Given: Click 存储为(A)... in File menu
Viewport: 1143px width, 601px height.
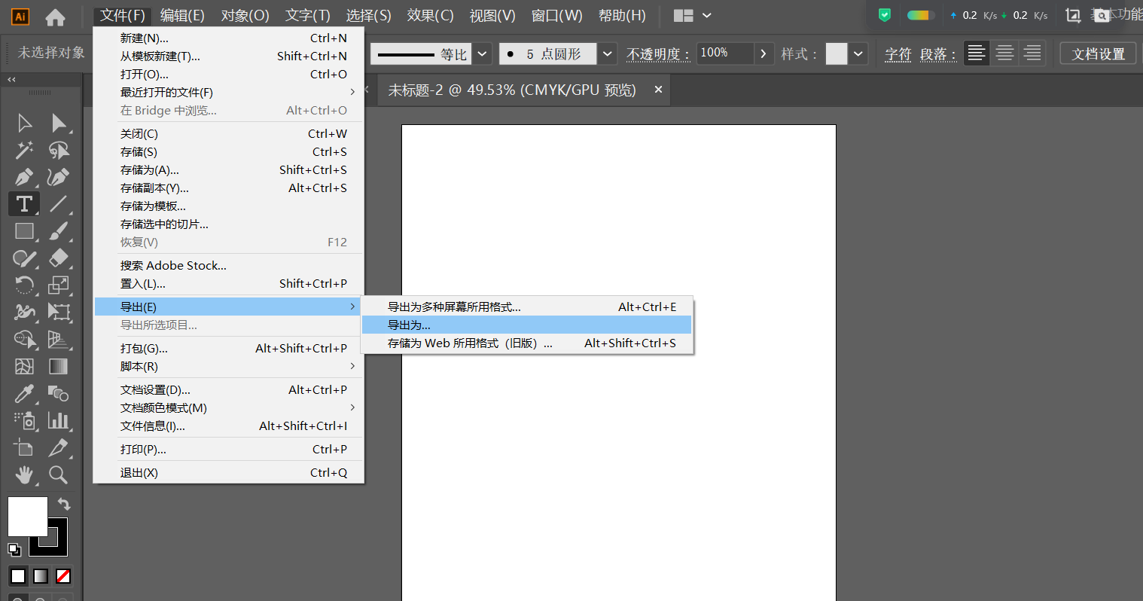Looking at the screenshot, I should coord(228,169).
